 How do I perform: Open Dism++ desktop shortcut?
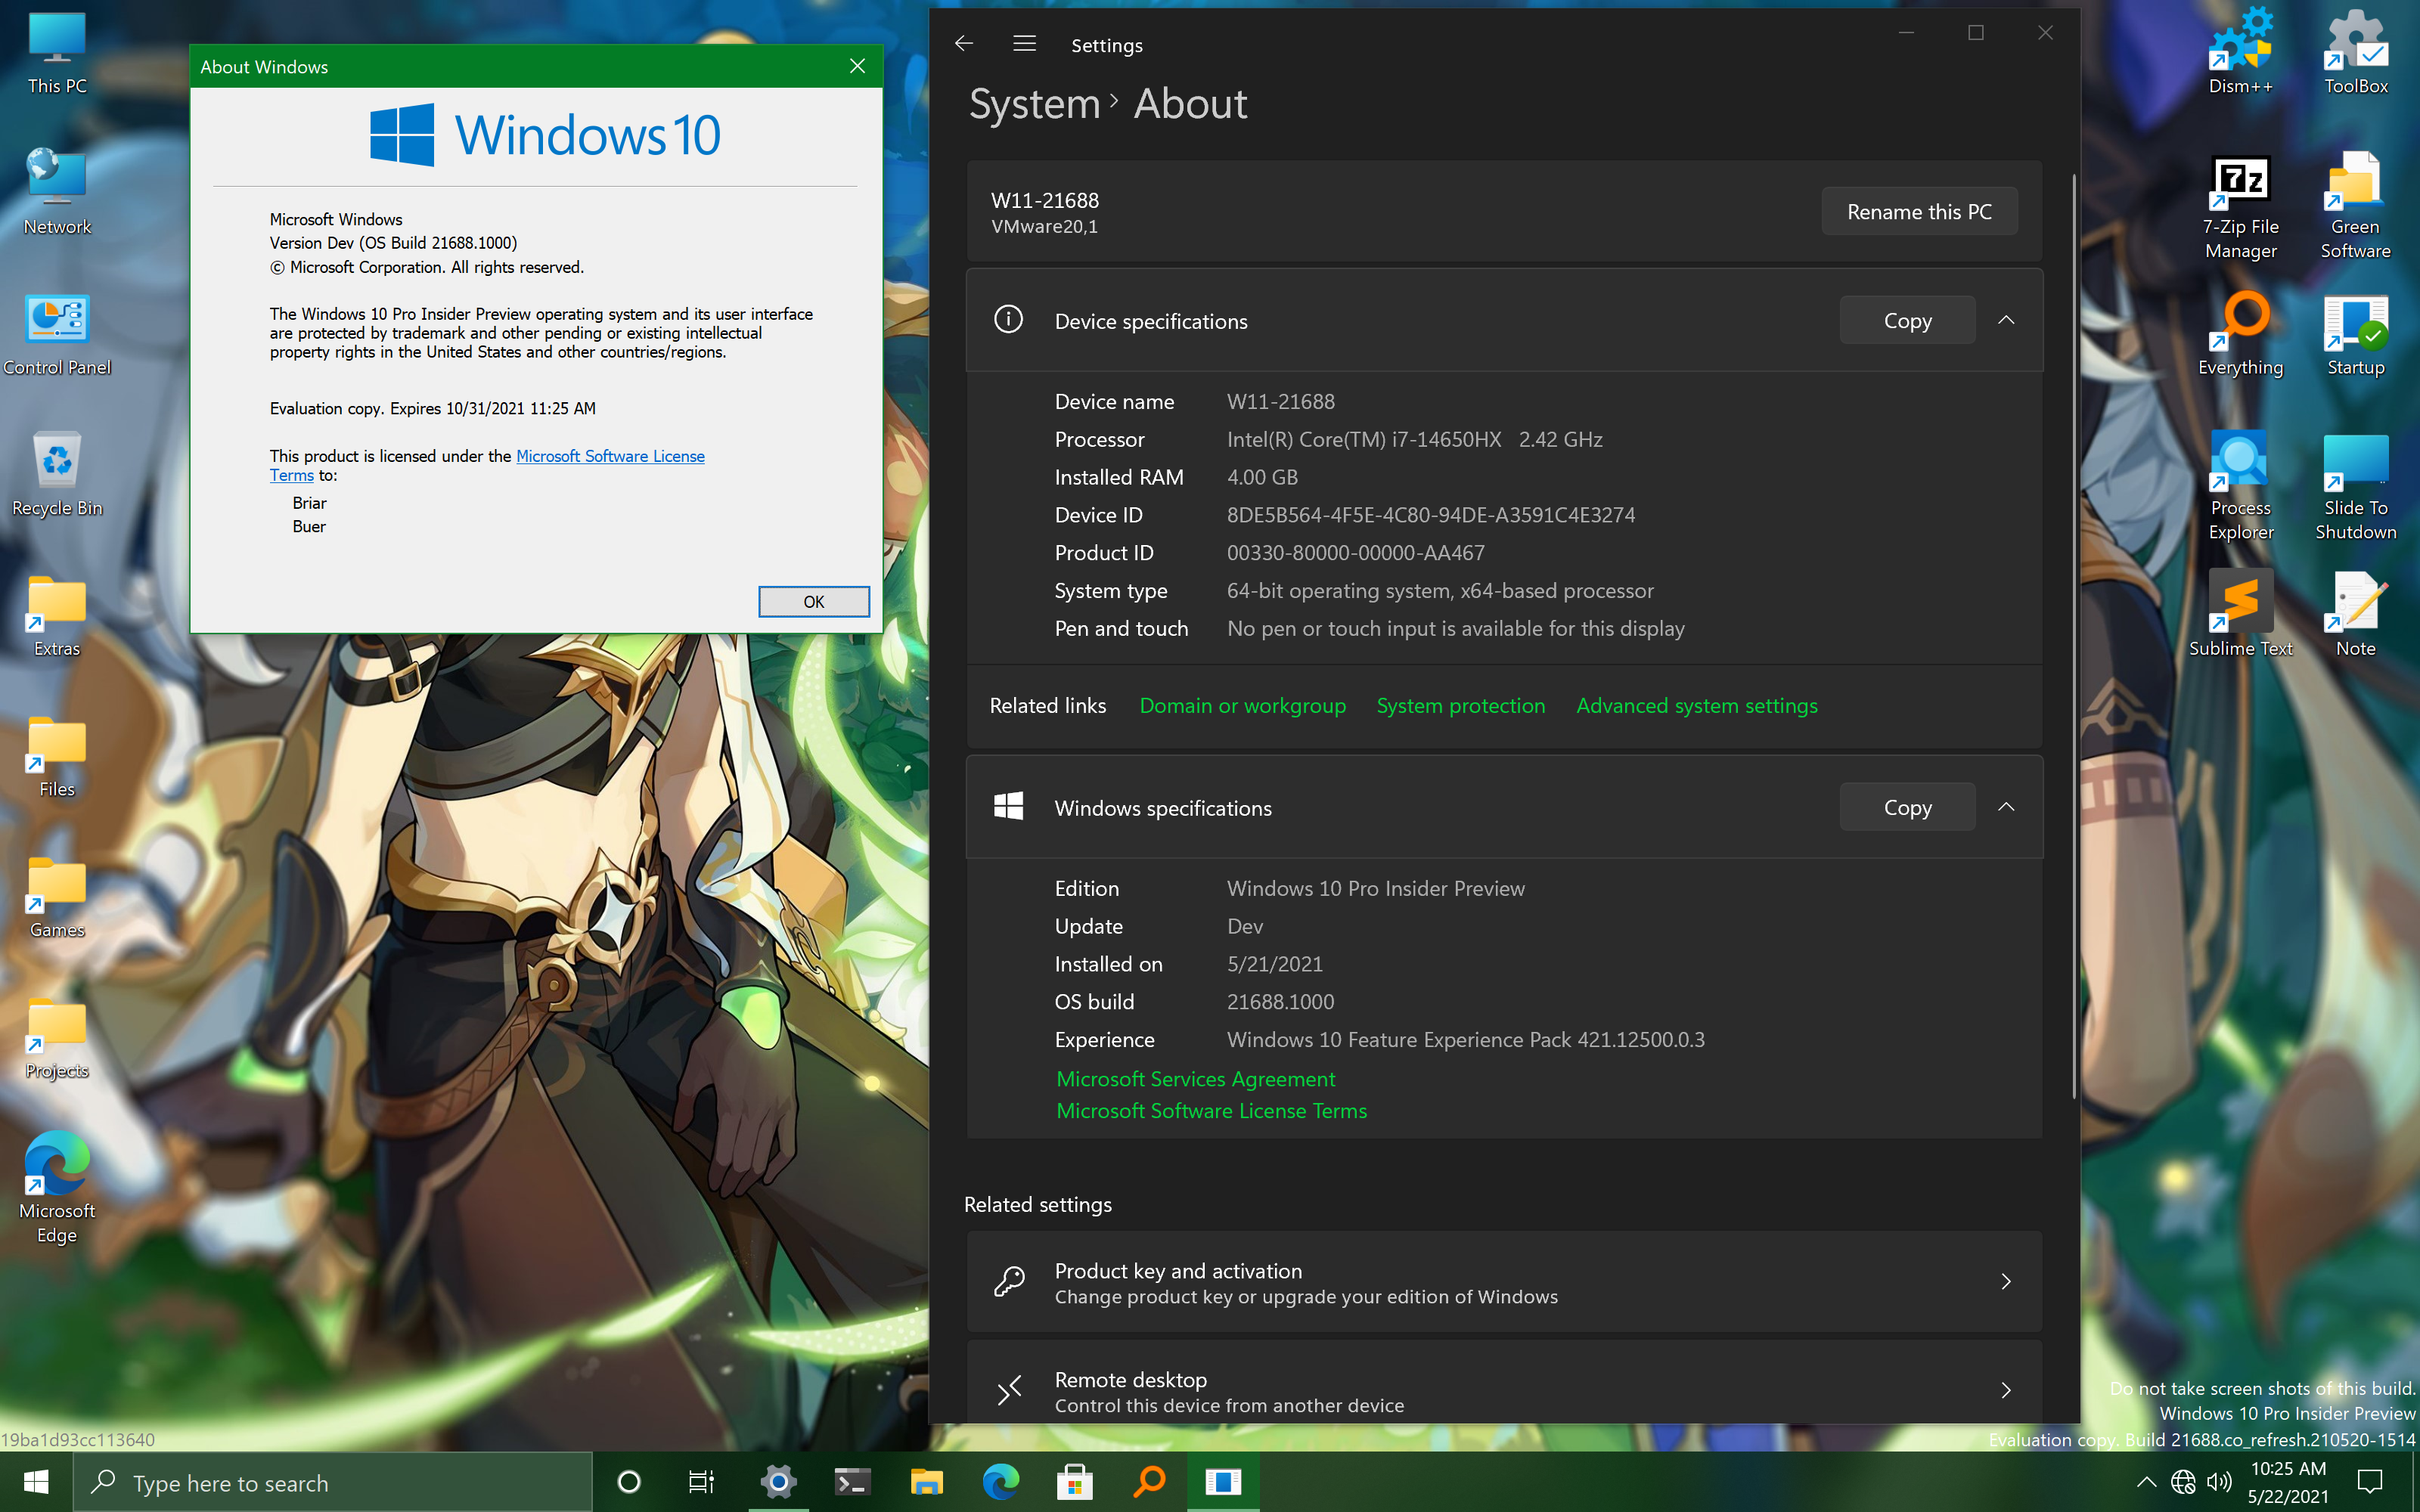[x=2240, y=48]
